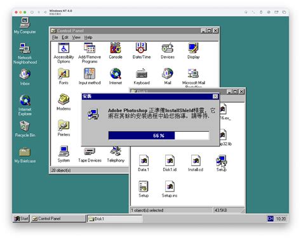This screenshot has width=301, height=239.
Task: Click the "43.5KB" size in Disk1 status bar
Action: [x=221, y=210]
